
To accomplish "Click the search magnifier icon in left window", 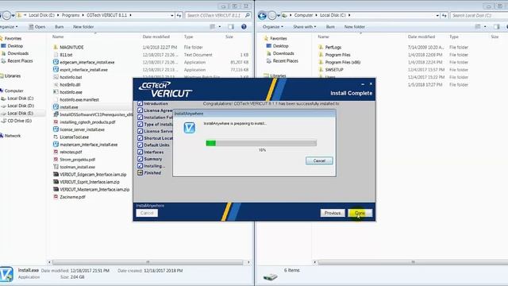I will click(x=247, y=15).
